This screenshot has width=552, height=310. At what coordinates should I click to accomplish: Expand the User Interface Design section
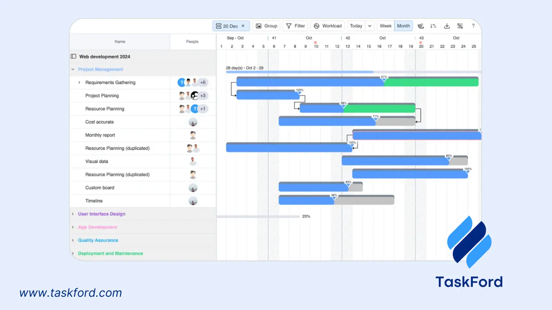(x=72, y=214)
